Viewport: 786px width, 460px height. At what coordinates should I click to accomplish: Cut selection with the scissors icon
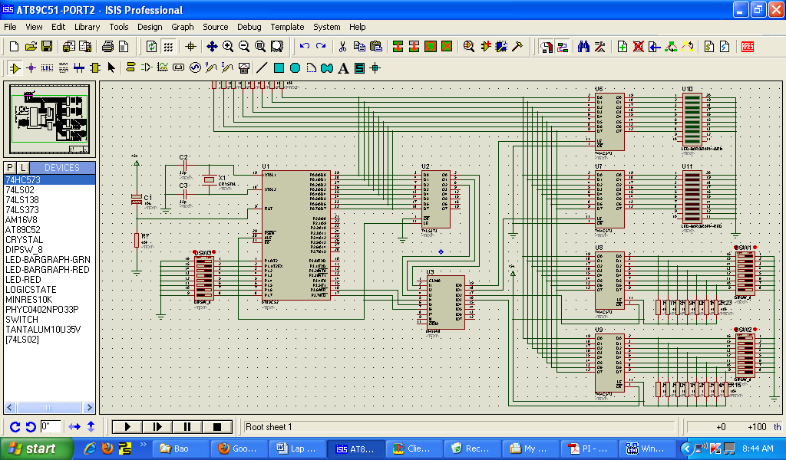[x=343, y=47]
